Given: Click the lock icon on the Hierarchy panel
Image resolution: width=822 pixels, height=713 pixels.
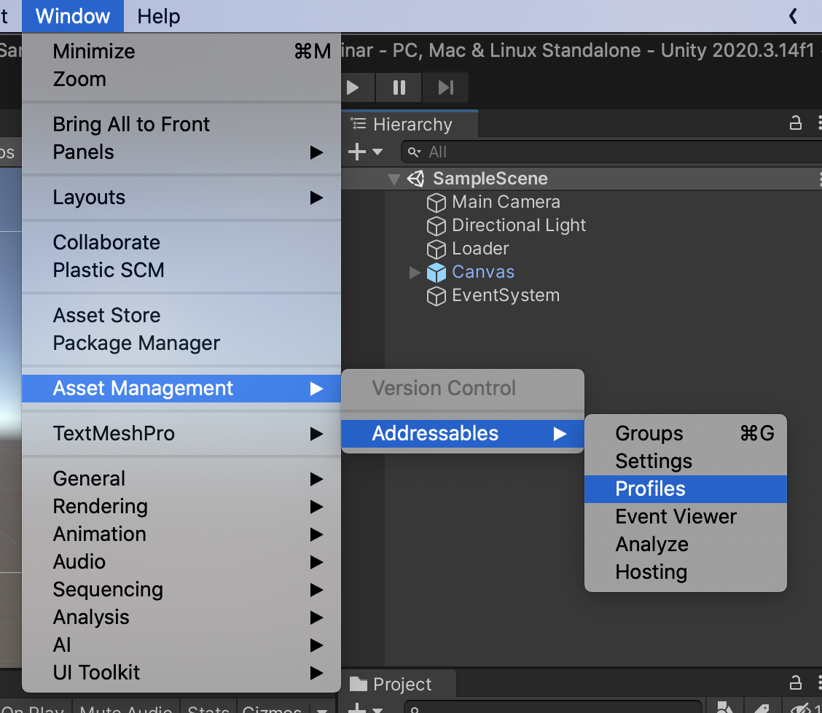Looking at the screenshot, I should click(794, 123).
